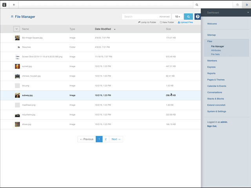The height and width of the screenshot is (188, 251).
Task: Select the Resumes folder name
Action: point(26,47)
